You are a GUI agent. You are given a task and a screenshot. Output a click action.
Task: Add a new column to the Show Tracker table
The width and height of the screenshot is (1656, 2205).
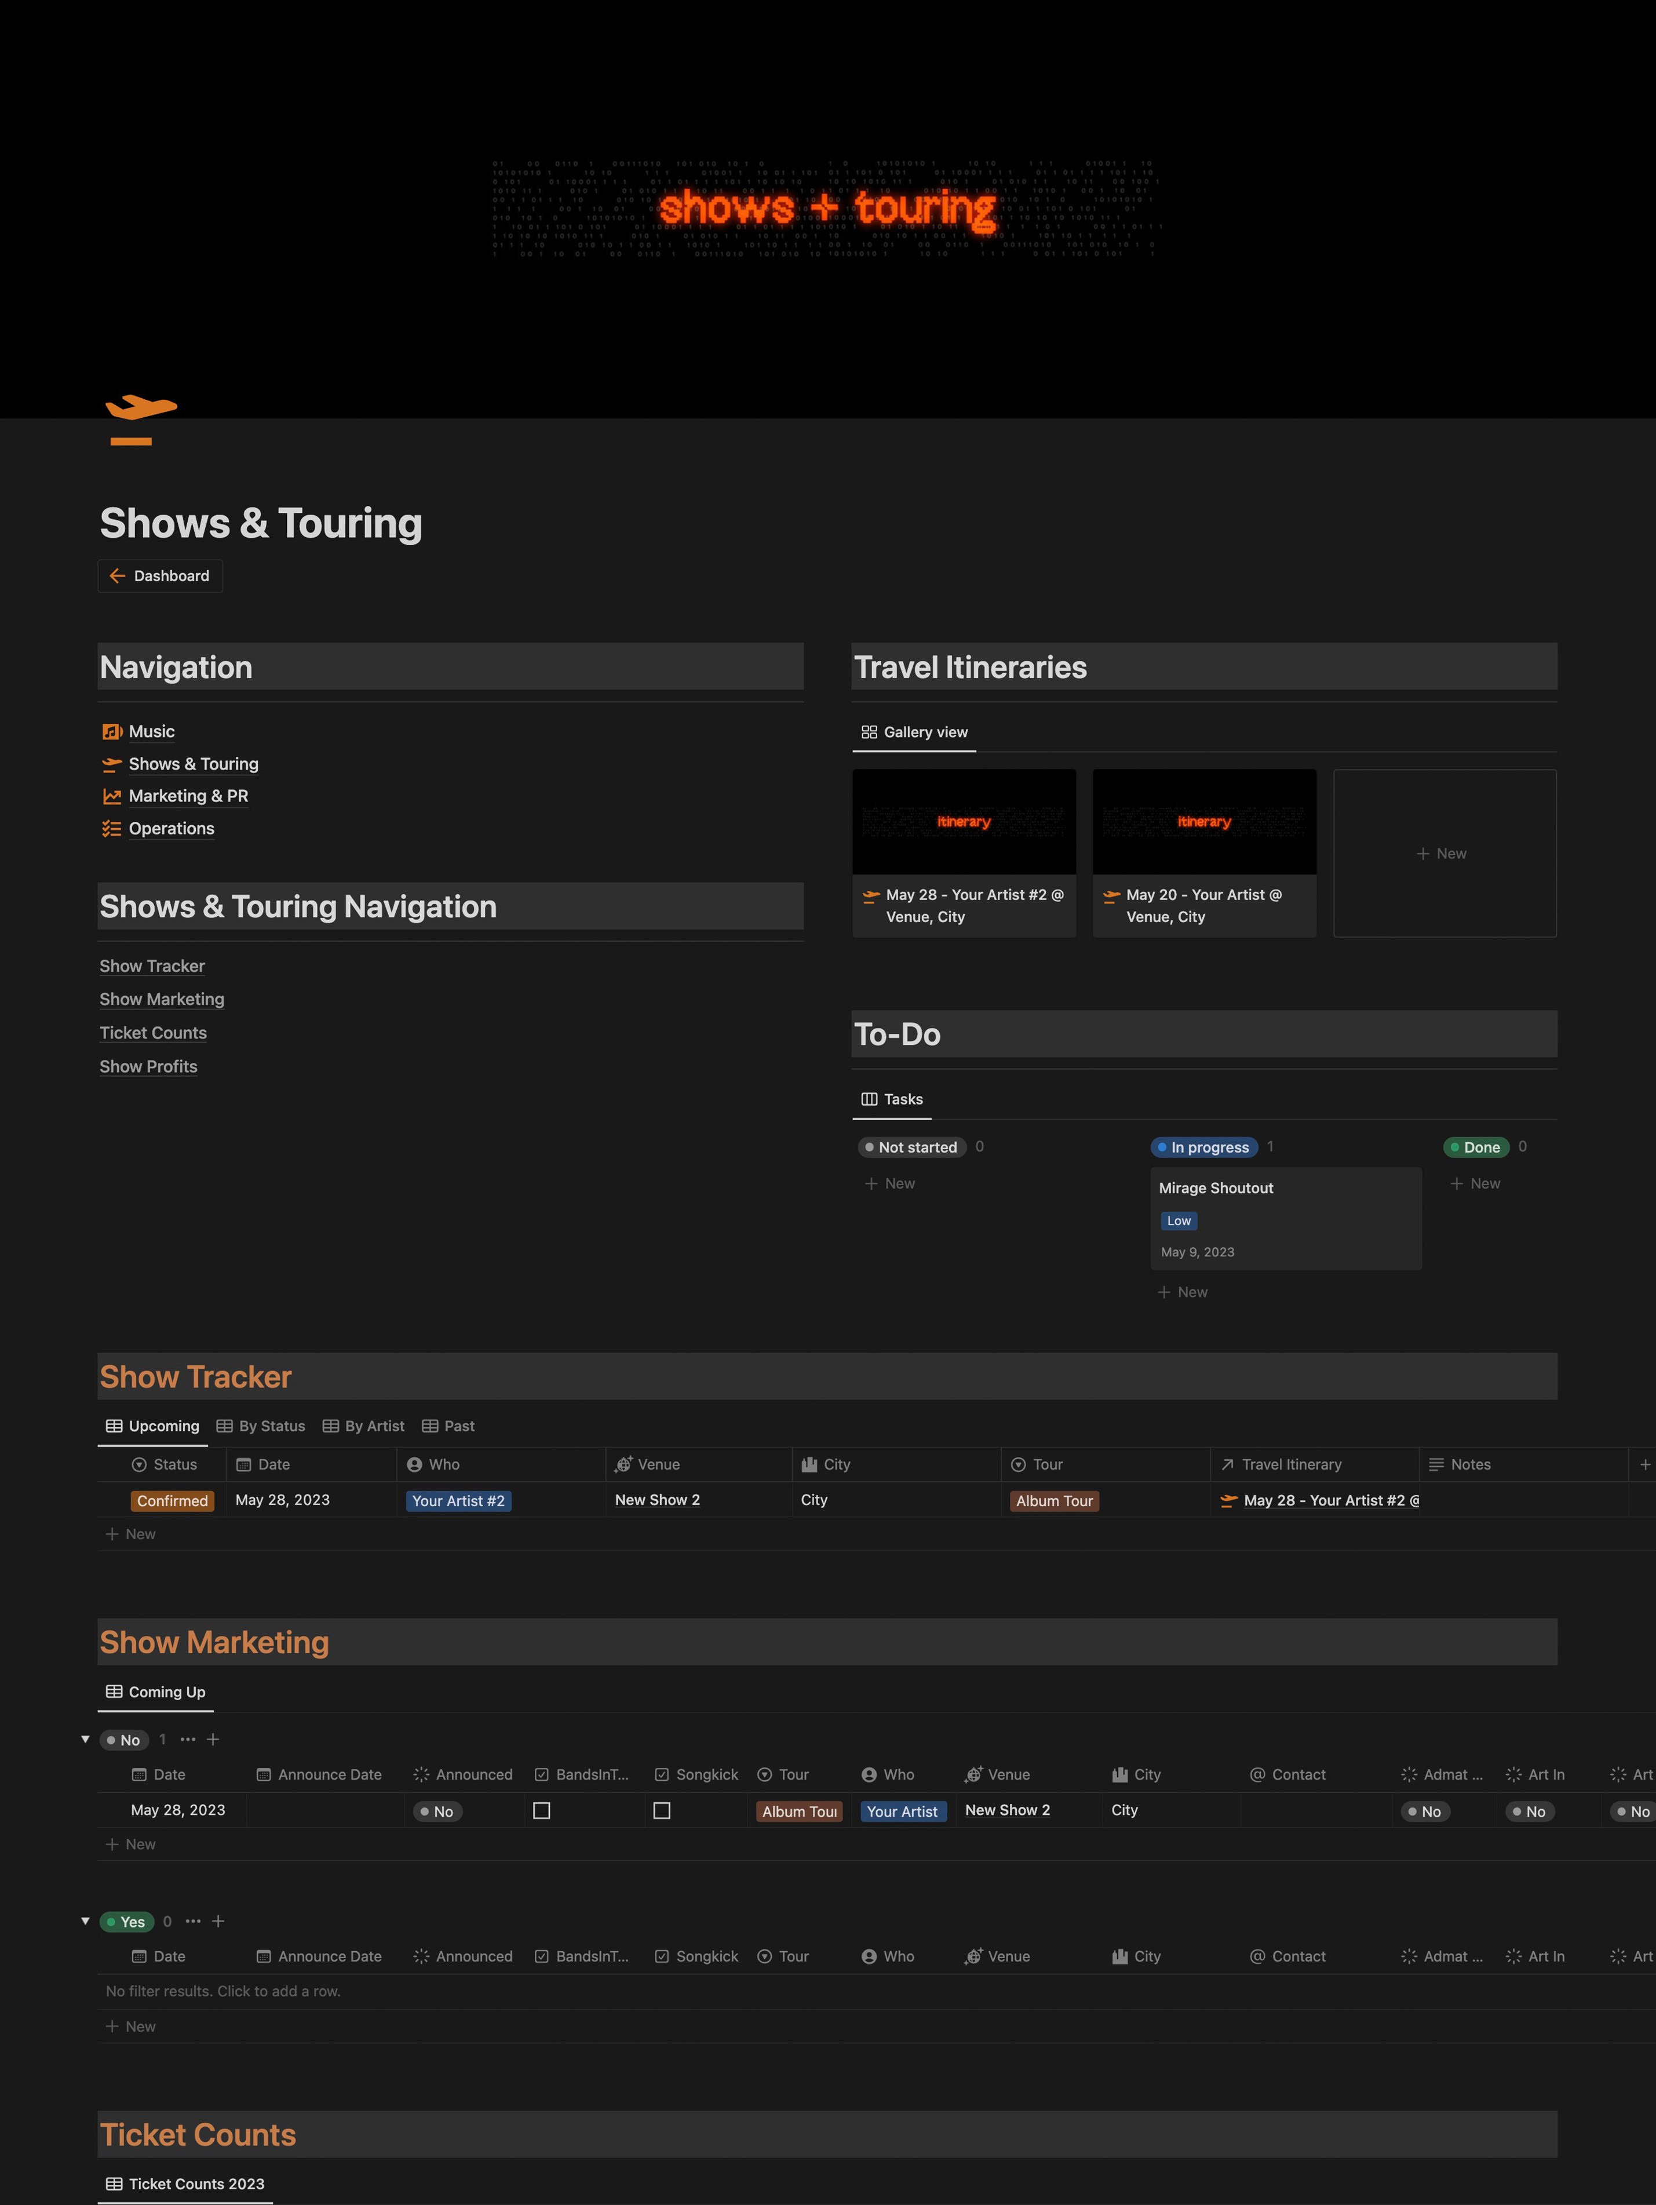(x=1644, y=1464)
